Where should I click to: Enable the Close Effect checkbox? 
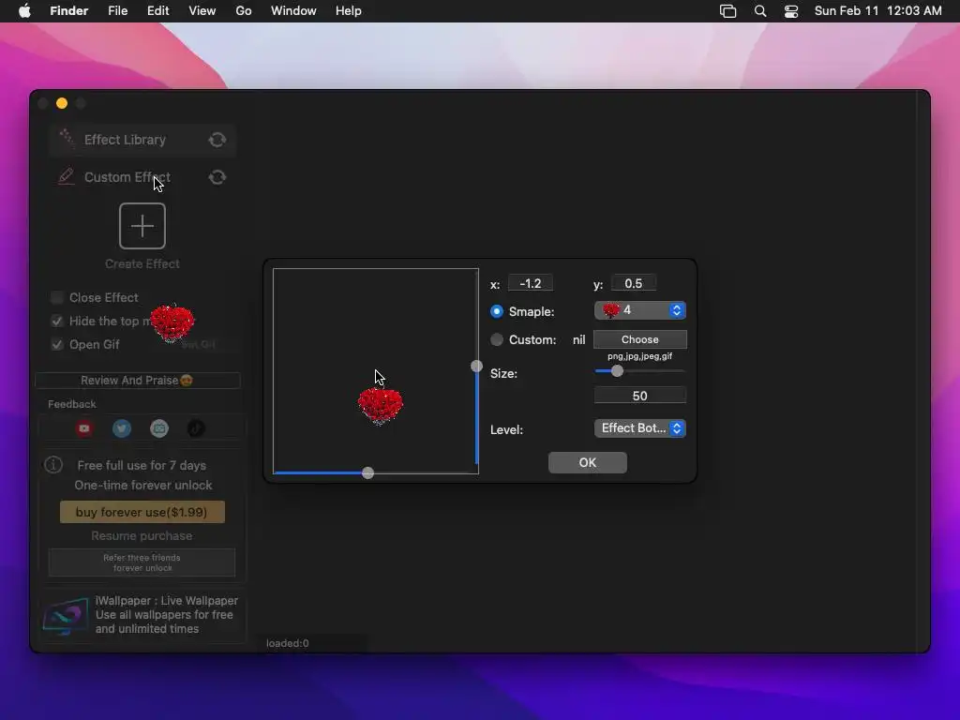pyautogui.click(x=57, y=297)
